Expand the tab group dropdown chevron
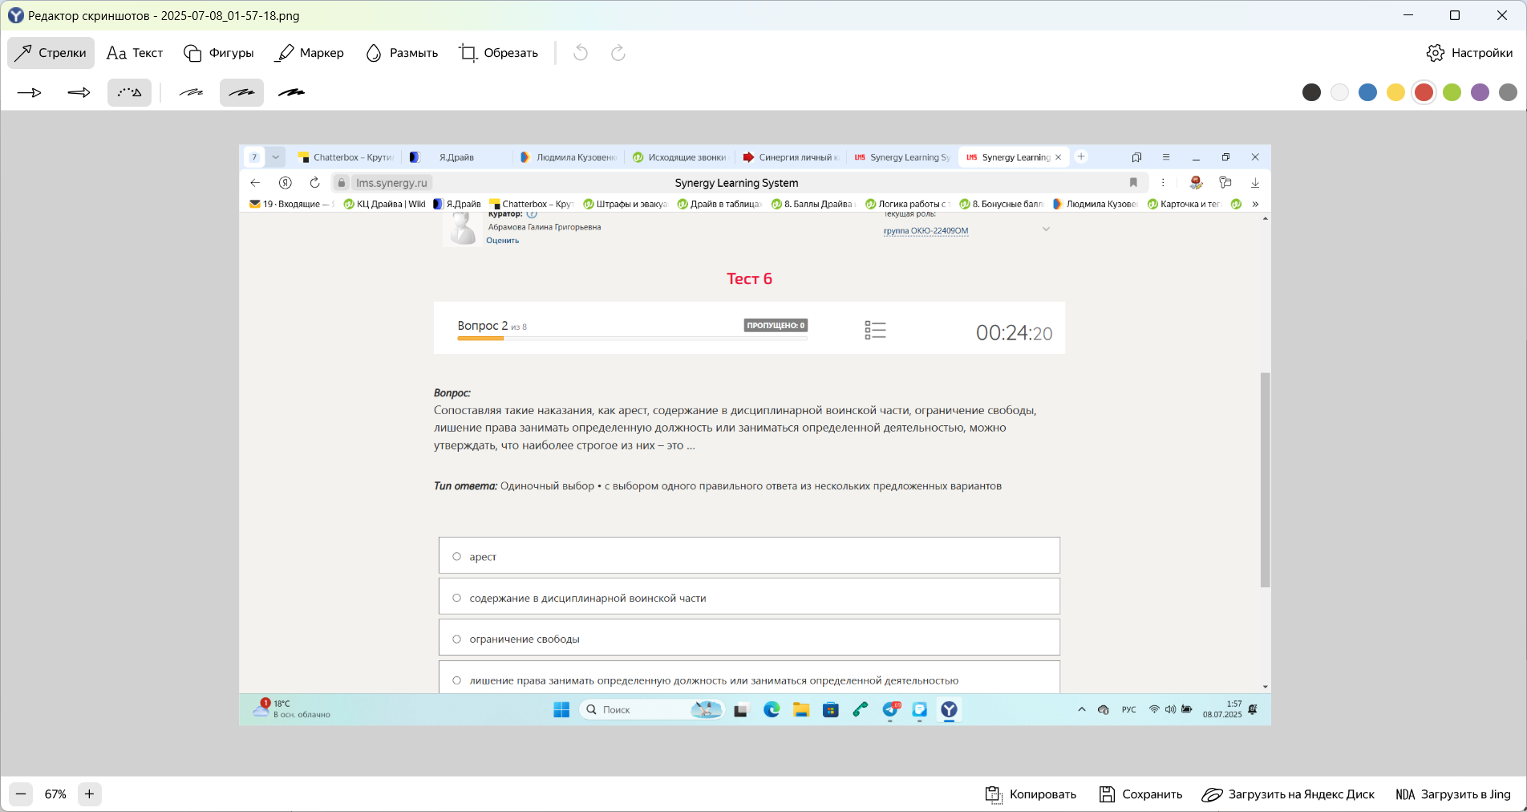Image resolution: width=1527 pixels, height=812 pixels. coord(275,157)
